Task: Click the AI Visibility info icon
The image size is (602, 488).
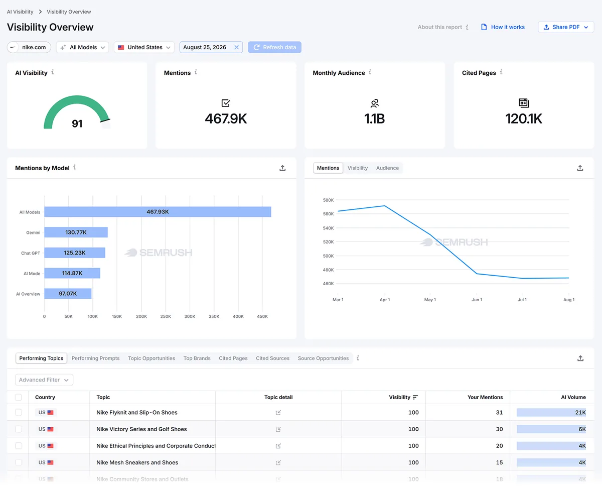Action: pos(53,72)
